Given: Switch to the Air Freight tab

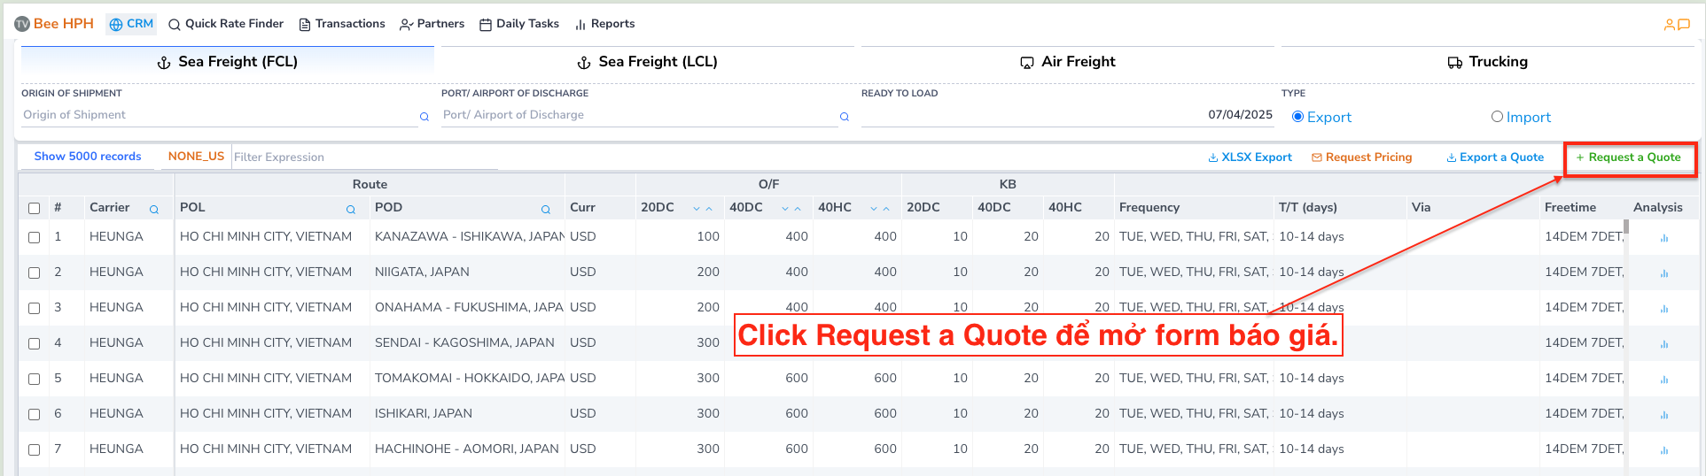Looking at the screenshot, I should [x=1067, y=62].
